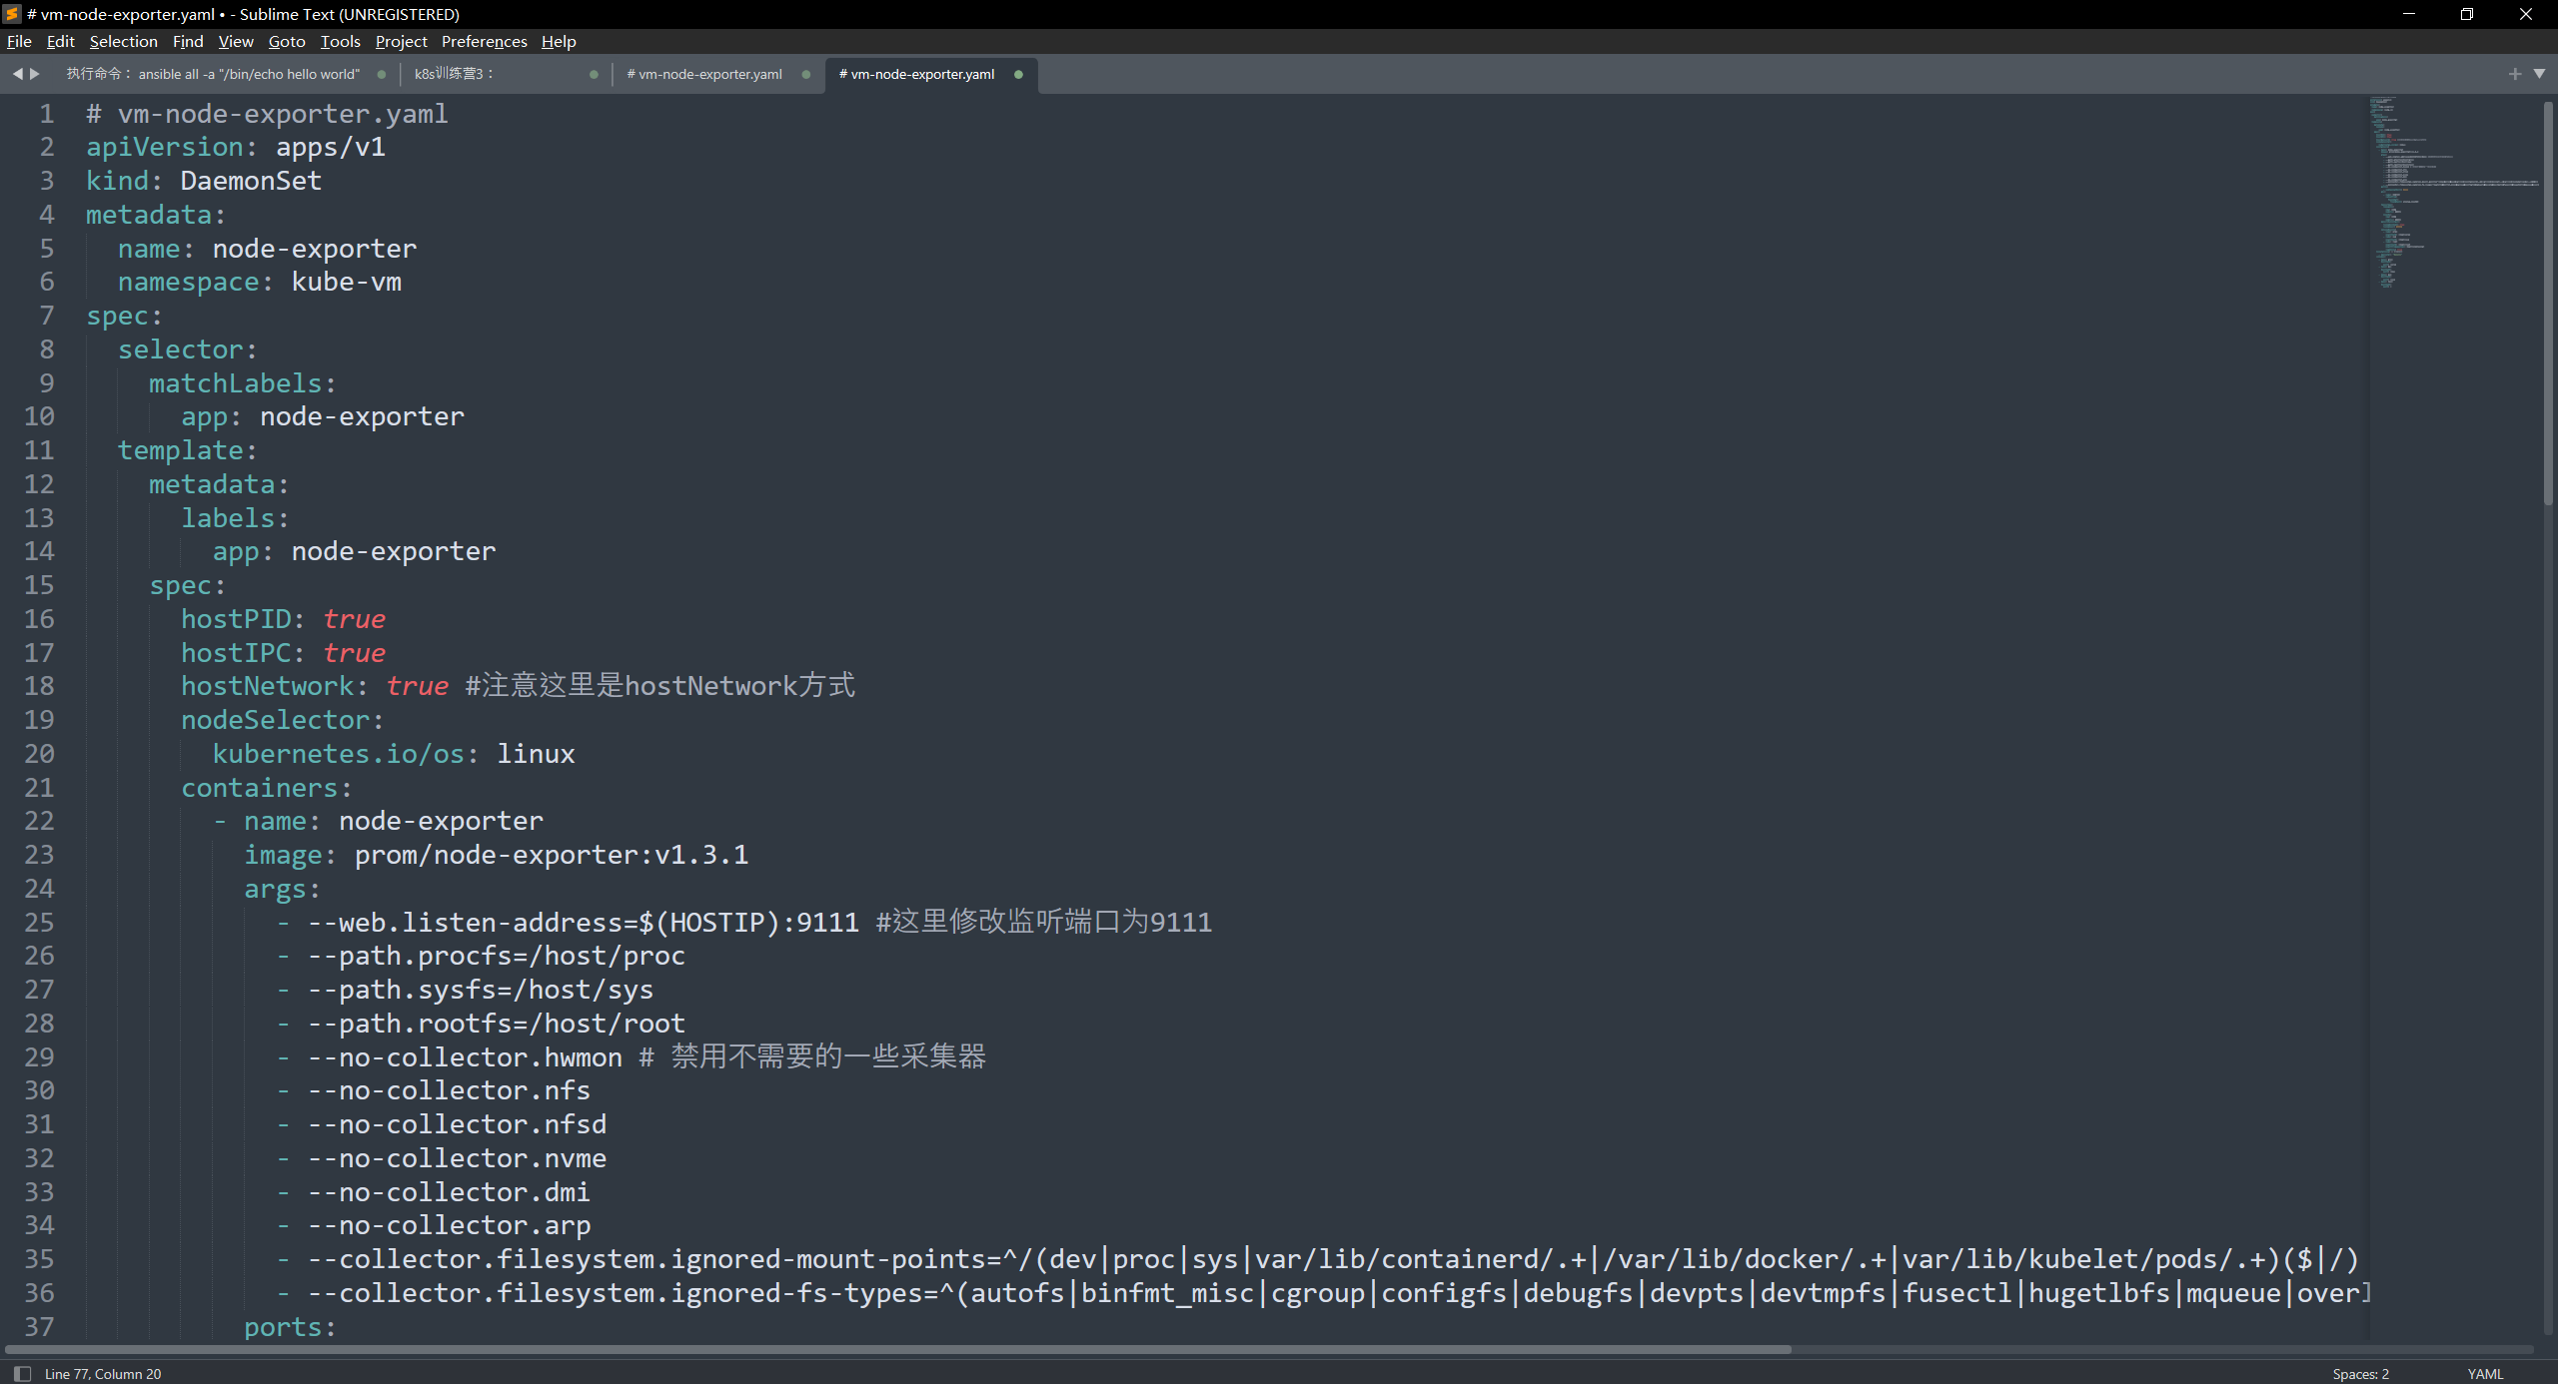This screenshot has height=1384, width=2558.
Task: Click '--no-collector.hwmon' argument
Action: coord(465,1057)
